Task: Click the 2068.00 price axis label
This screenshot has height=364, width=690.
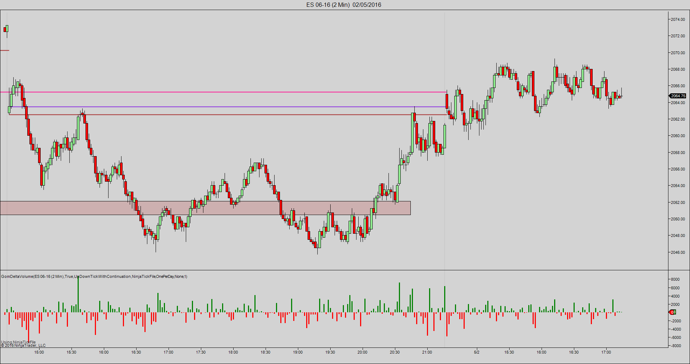Action: [678, 69]
